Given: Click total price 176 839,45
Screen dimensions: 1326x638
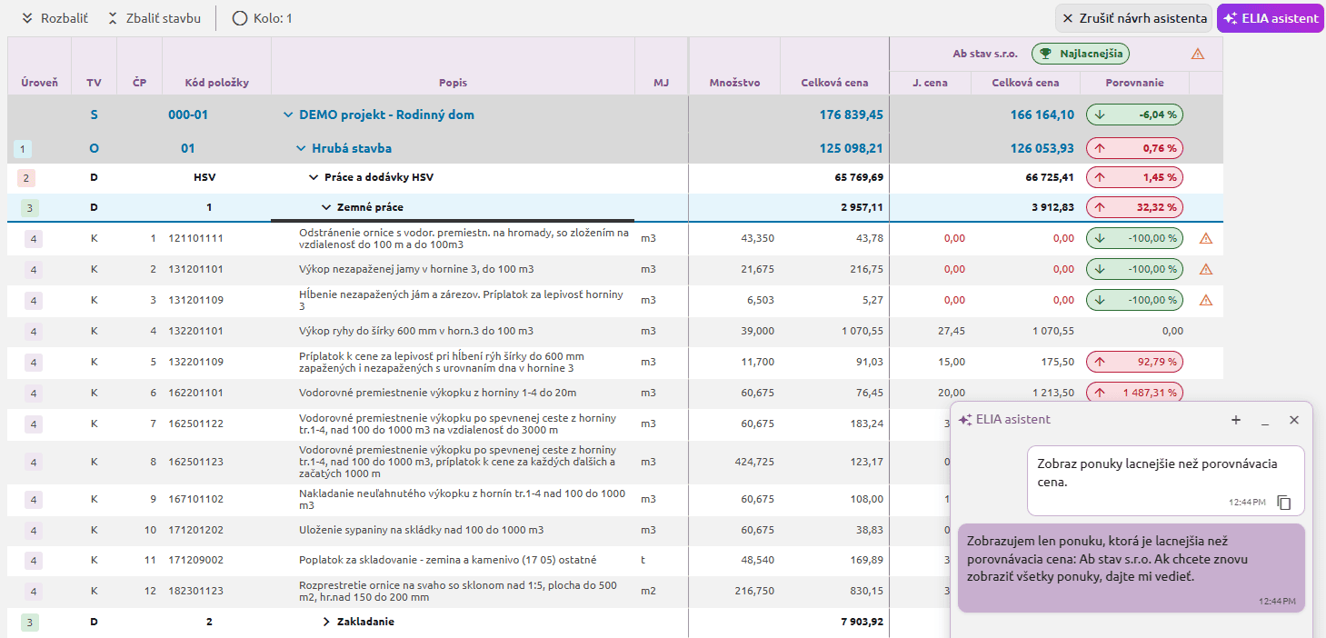Looking at the screenshot, I should [x=851, y=115].
